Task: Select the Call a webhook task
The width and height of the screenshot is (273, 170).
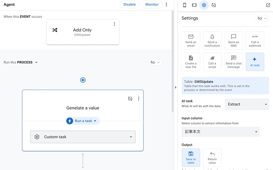Action: tap(255, 40)
